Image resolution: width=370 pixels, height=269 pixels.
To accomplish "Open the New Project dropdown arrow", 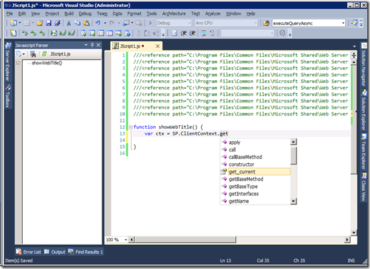I will pyautogui.click(x=20, y=23).
